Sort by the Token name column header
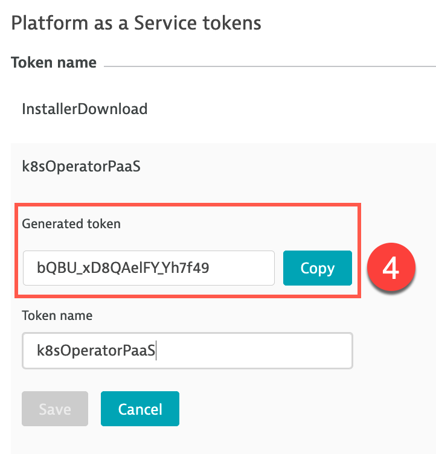The image size is (436, 454). [x=54, y=63]
